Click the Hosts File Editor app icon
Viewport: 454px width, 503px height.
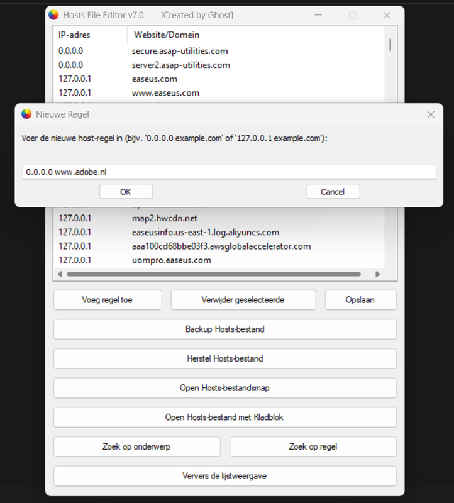click(x=53, y=15)
